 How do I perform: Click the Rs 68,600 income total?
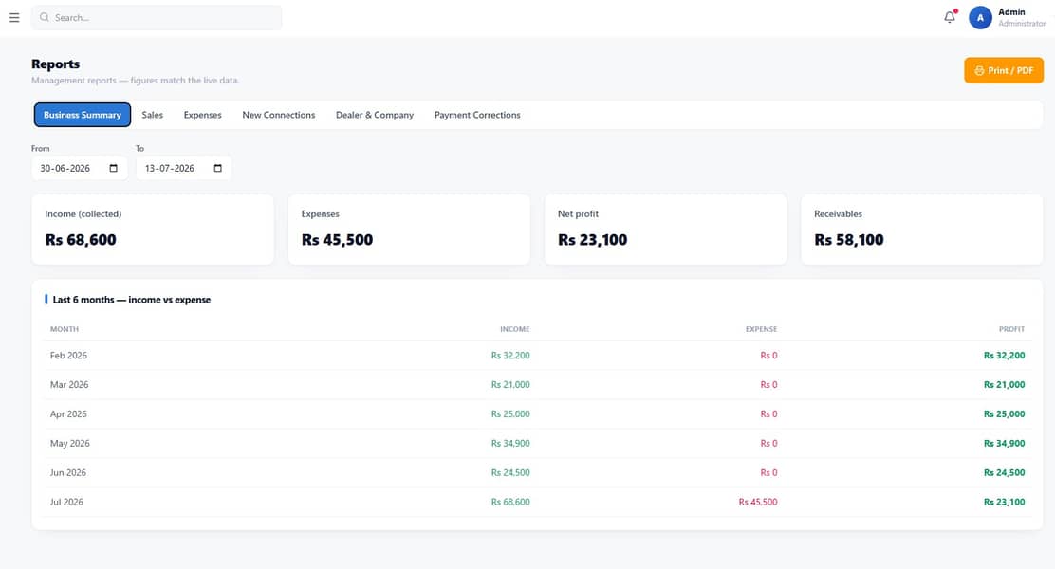[x=81, y=240]
